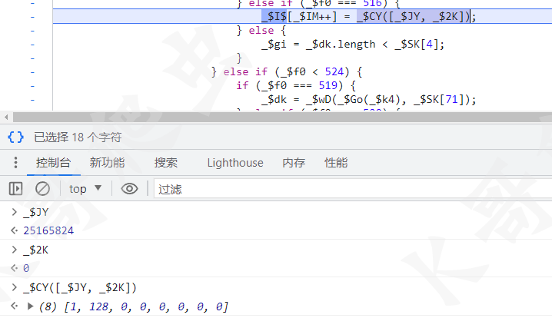
Task: Open the Lighthouse tab
Action: 235,163
